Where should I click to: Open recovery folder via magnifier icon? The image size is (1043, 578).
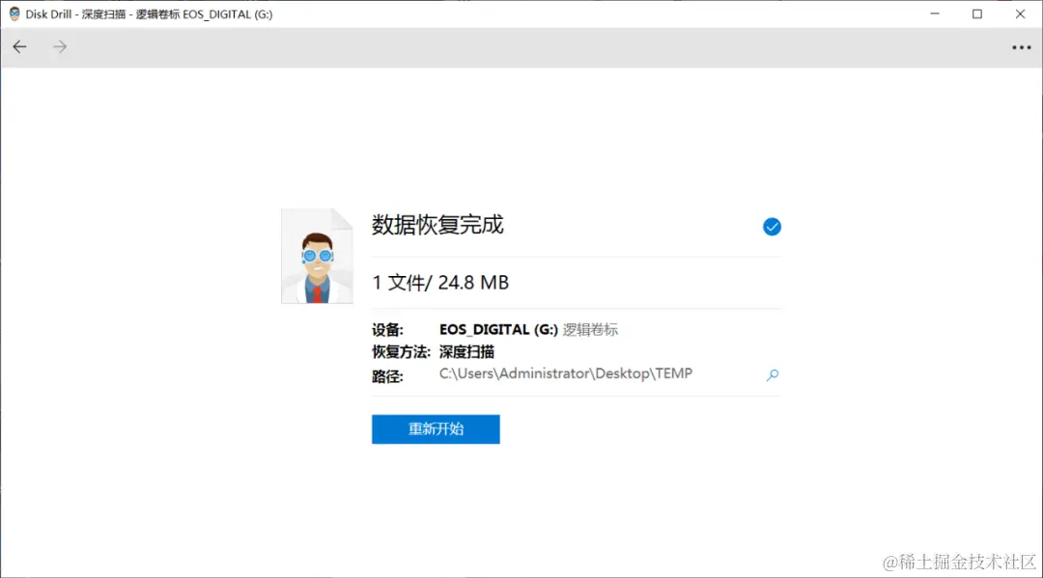point(773,374)
